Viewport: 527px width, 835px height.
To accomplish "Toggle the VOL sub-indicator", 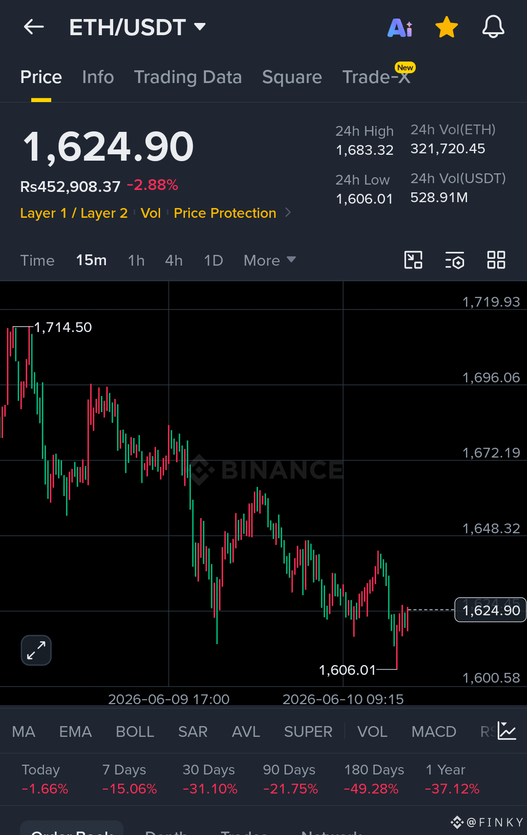I will (x=372, y=731).
